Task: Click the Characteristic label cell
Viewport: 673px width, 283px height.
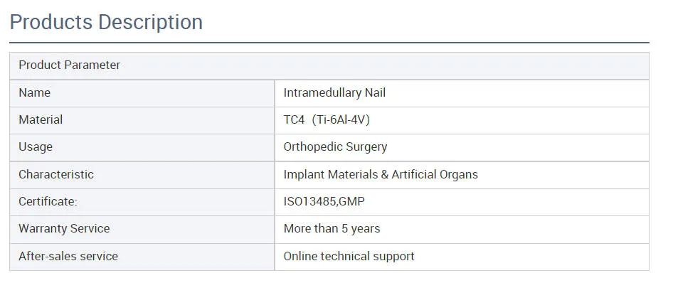Action: click(x=142, y=175)
